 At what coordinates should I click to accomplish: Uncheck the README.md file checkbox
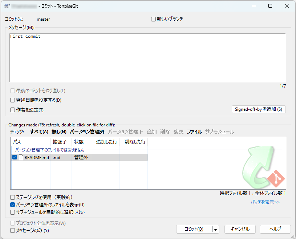coord(15,157)
